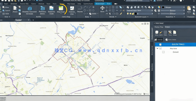Open a new drawing tab with plus
The image size is (196, 101).
[x=33, y=20]
